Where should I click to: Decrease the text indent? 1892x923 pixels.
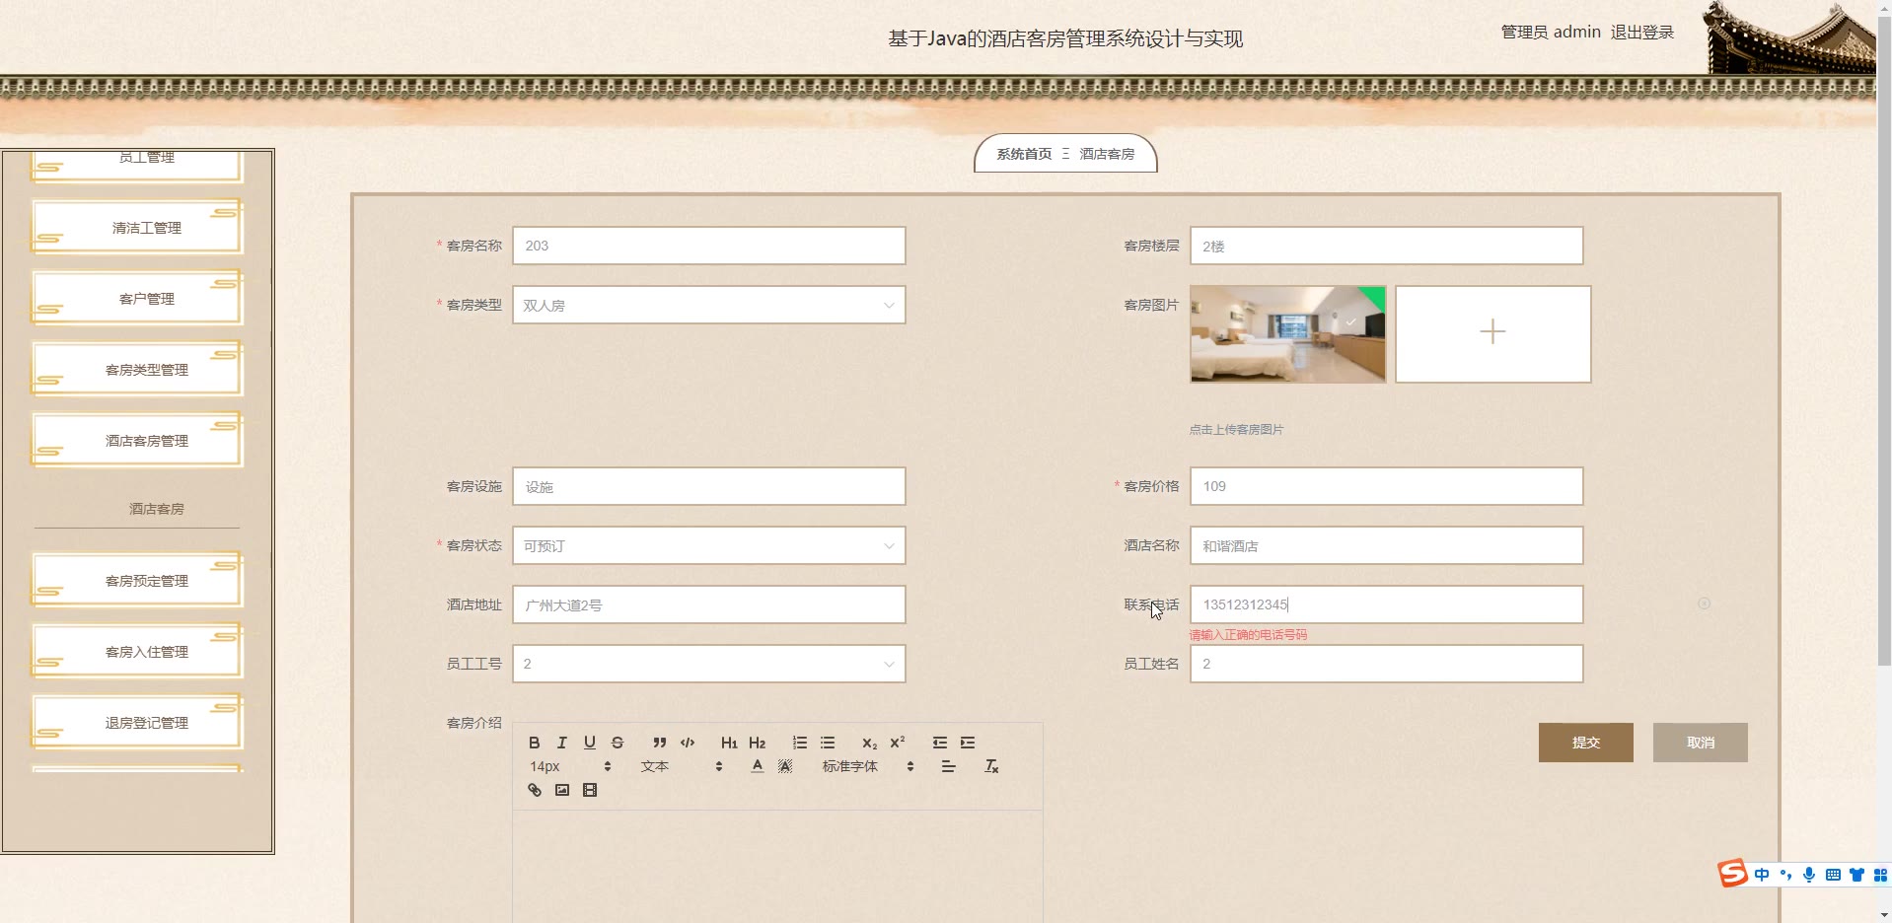coord(939,743)
